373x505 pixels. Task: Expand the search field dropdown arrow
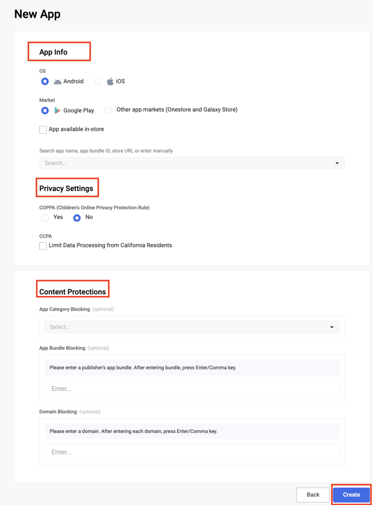[x=337, y=163]
